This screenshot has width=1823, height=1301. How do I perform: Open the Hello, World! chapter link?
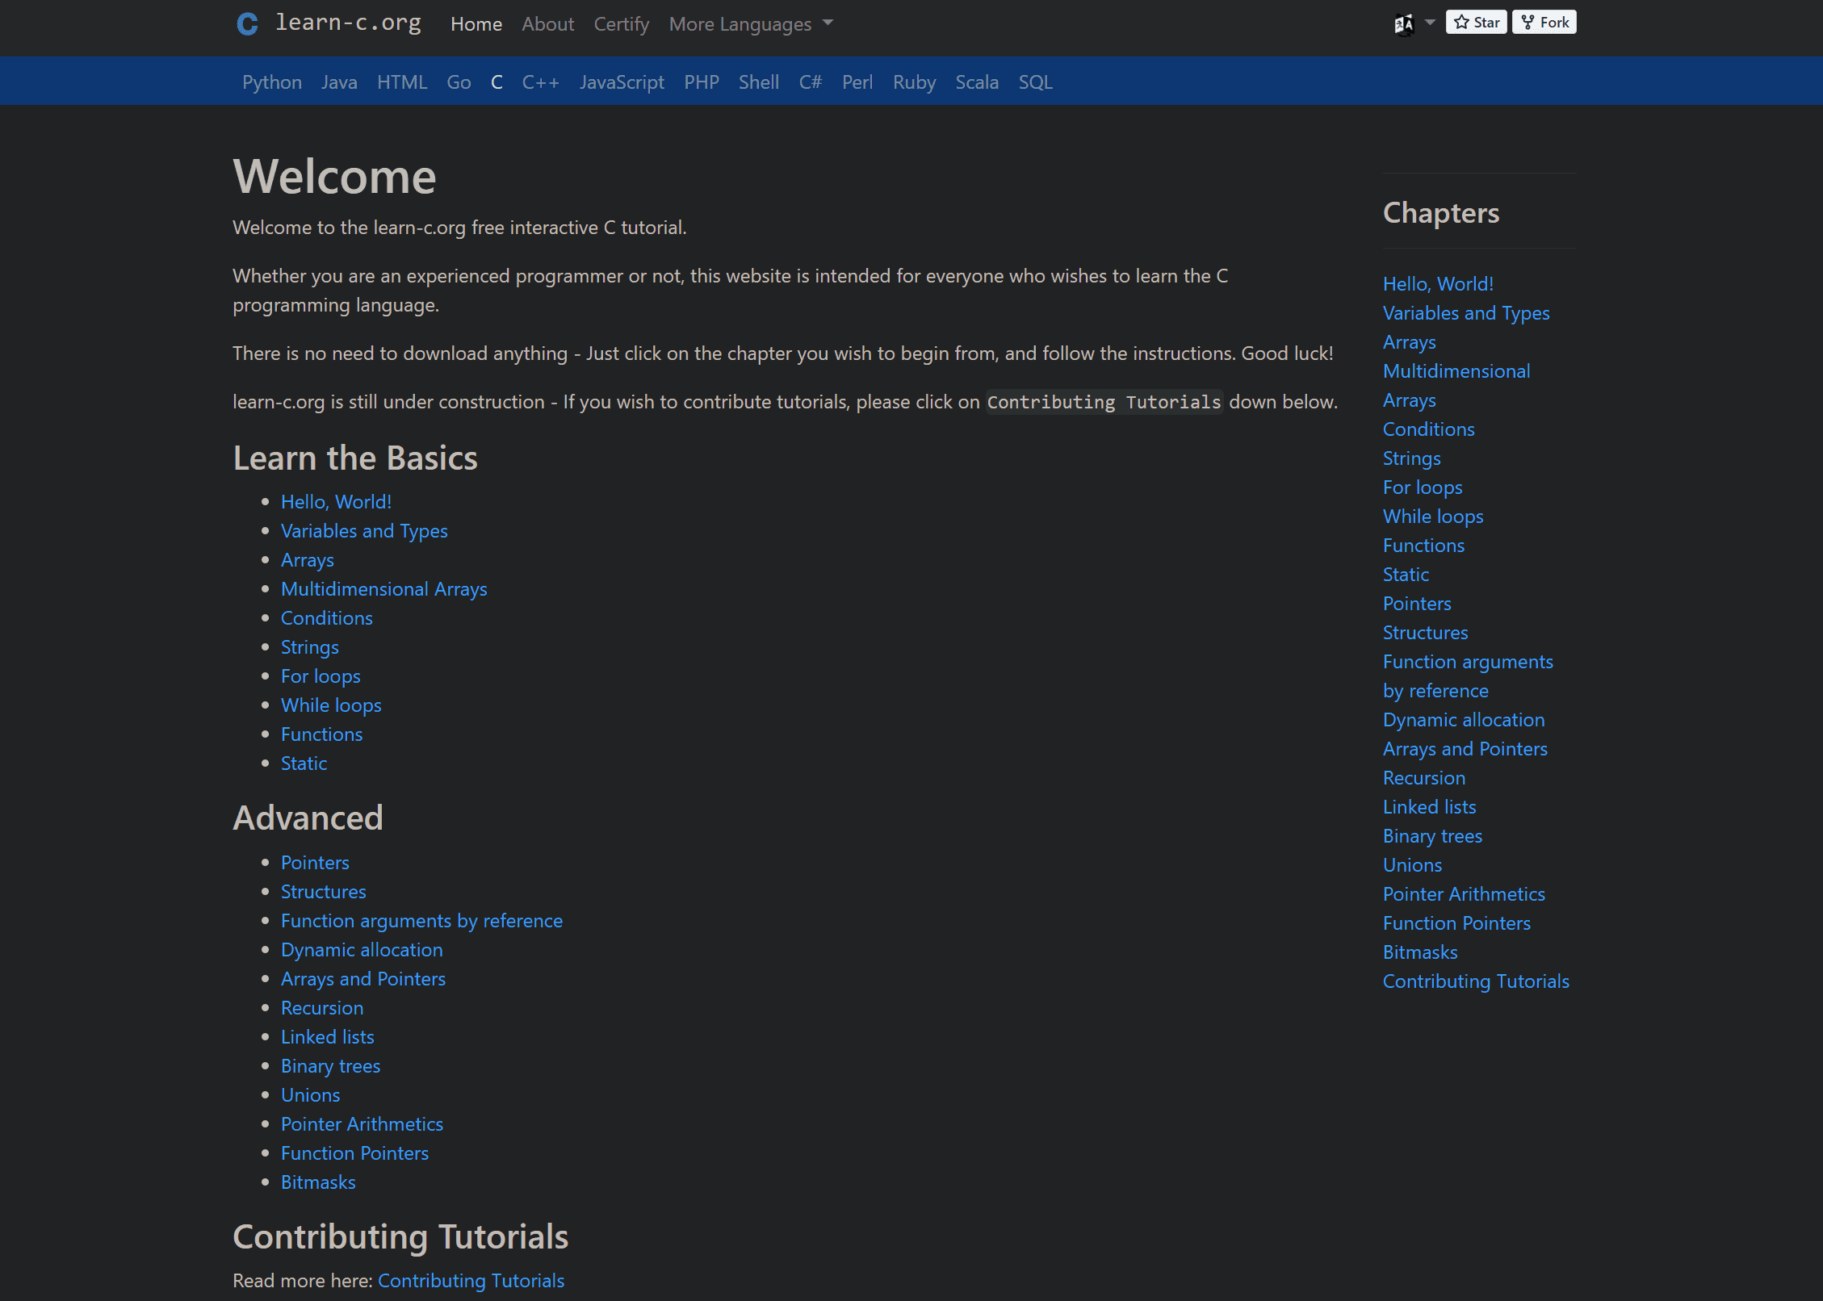click(x=335, y=501)
